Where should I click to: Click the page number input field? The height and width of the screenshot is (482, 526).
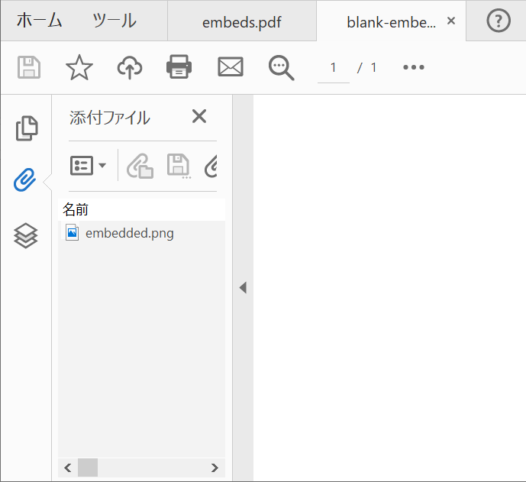click(x=334, y=67)
